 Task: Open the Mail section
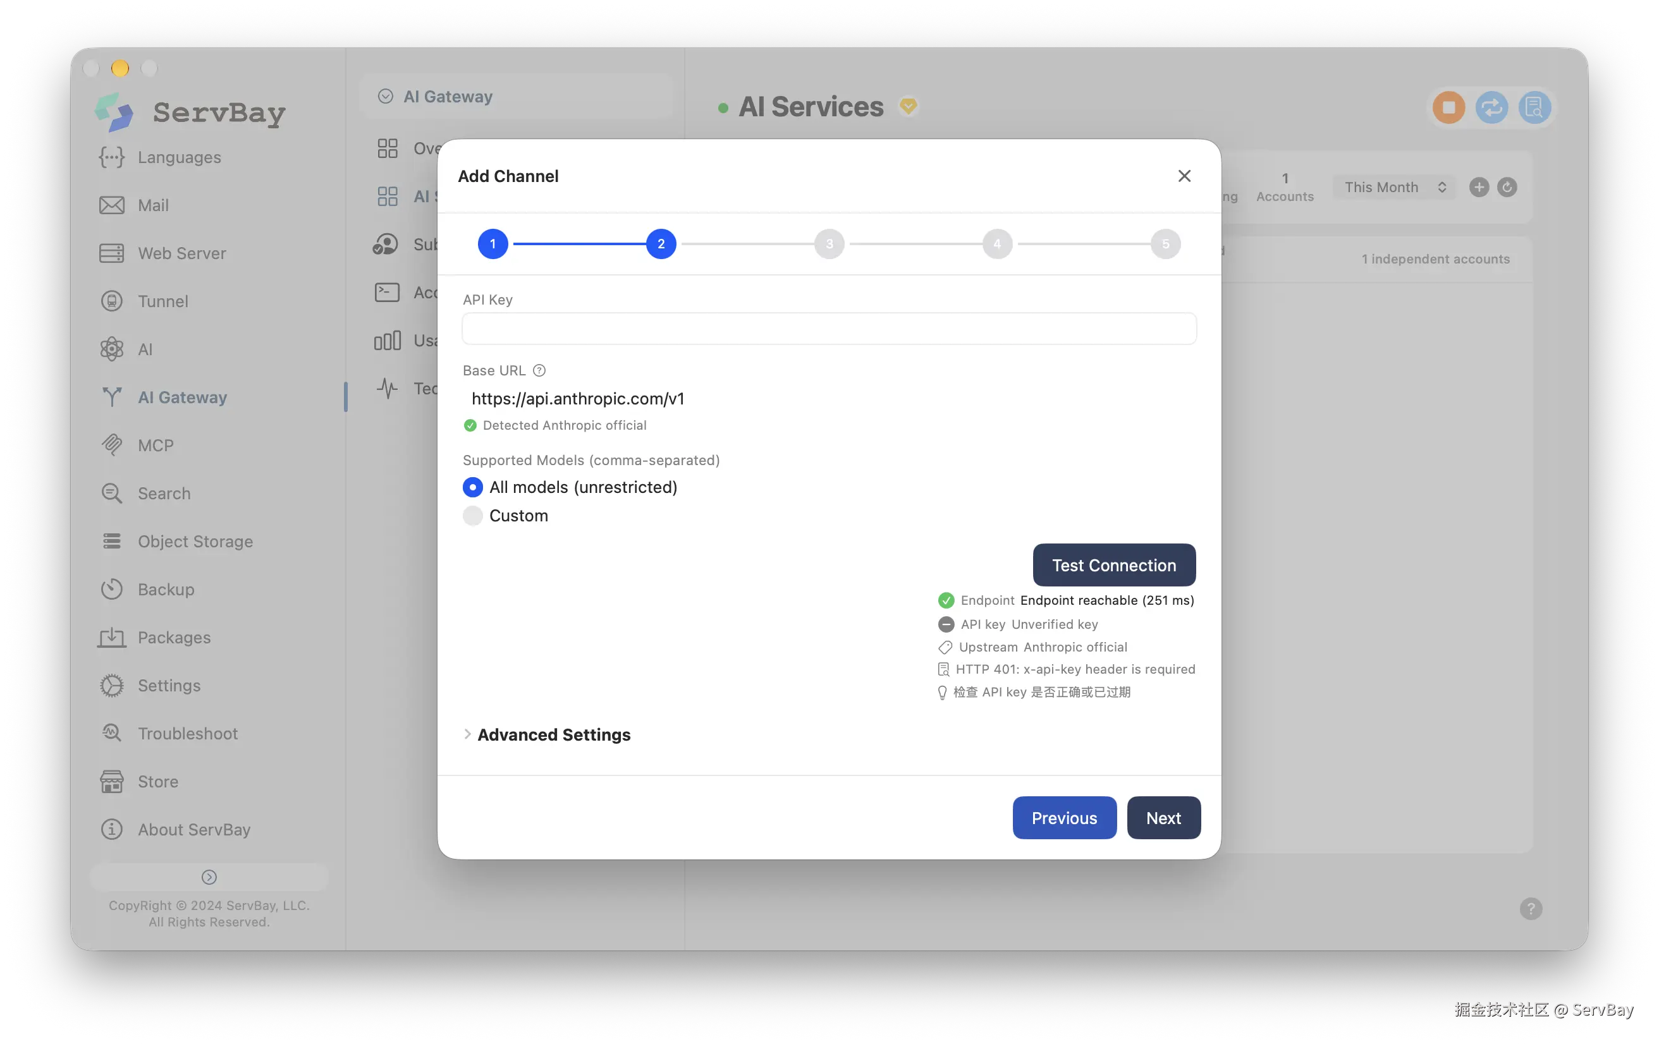click(x=133, y=205)
